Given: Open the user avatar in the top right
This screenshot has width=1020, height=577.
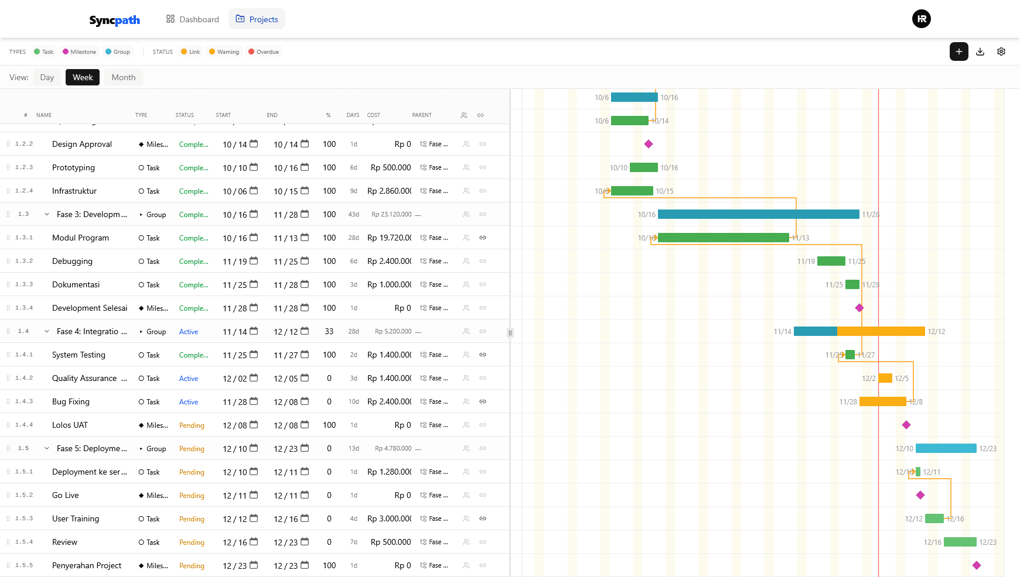Looking at the screenshot, I should [921, 19].
